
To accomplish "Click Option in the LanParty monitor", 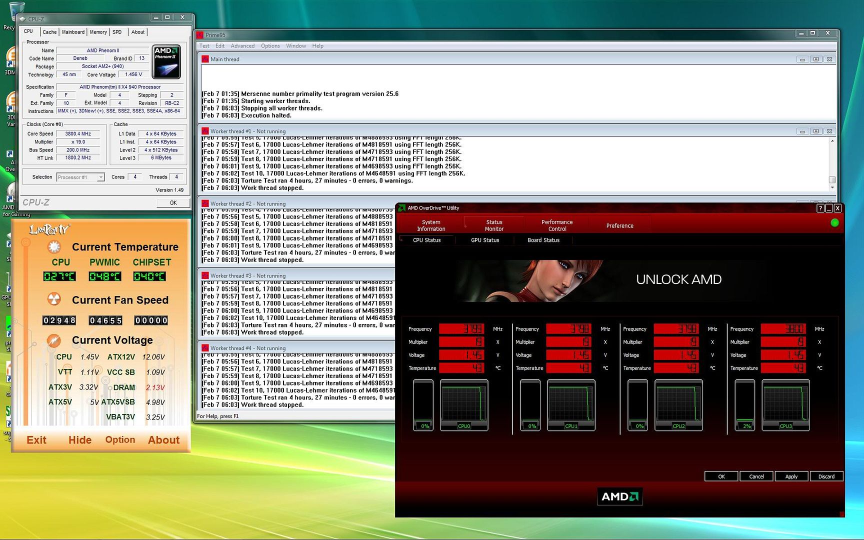I will pos(120,440).
